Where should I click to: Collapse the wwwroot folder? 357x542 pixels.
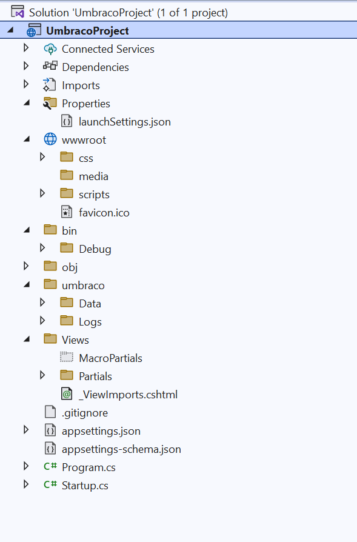[27, 139]
